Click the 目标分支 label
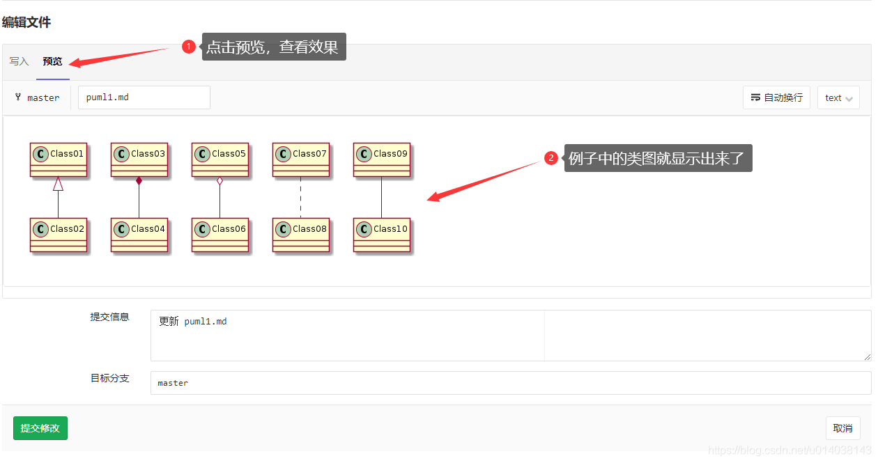Image resolution: width=878 pixels, height=463 pixels. pos(109,378)
